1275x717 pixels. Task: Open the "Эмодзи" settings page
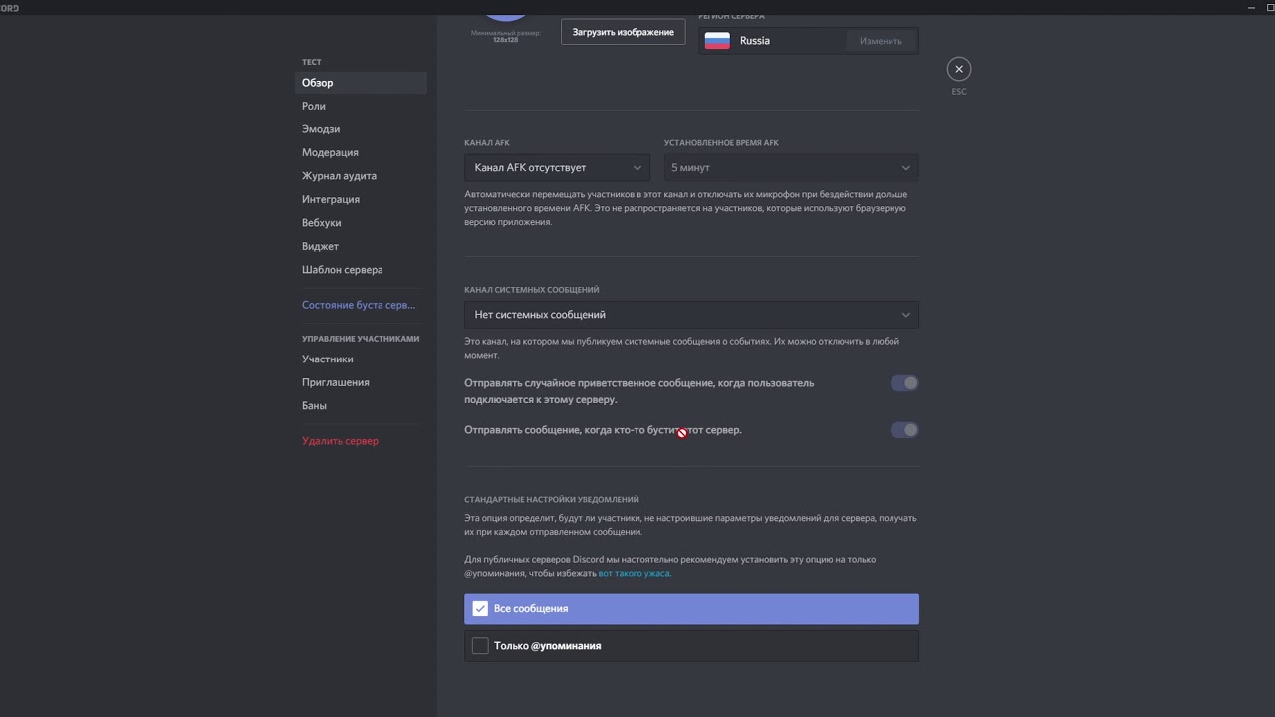(x=321, y=129)
